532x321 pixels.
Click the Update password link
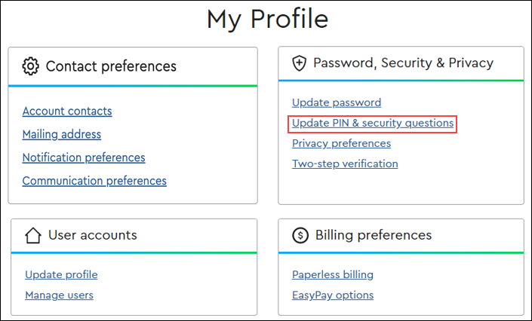coord(337,102)
